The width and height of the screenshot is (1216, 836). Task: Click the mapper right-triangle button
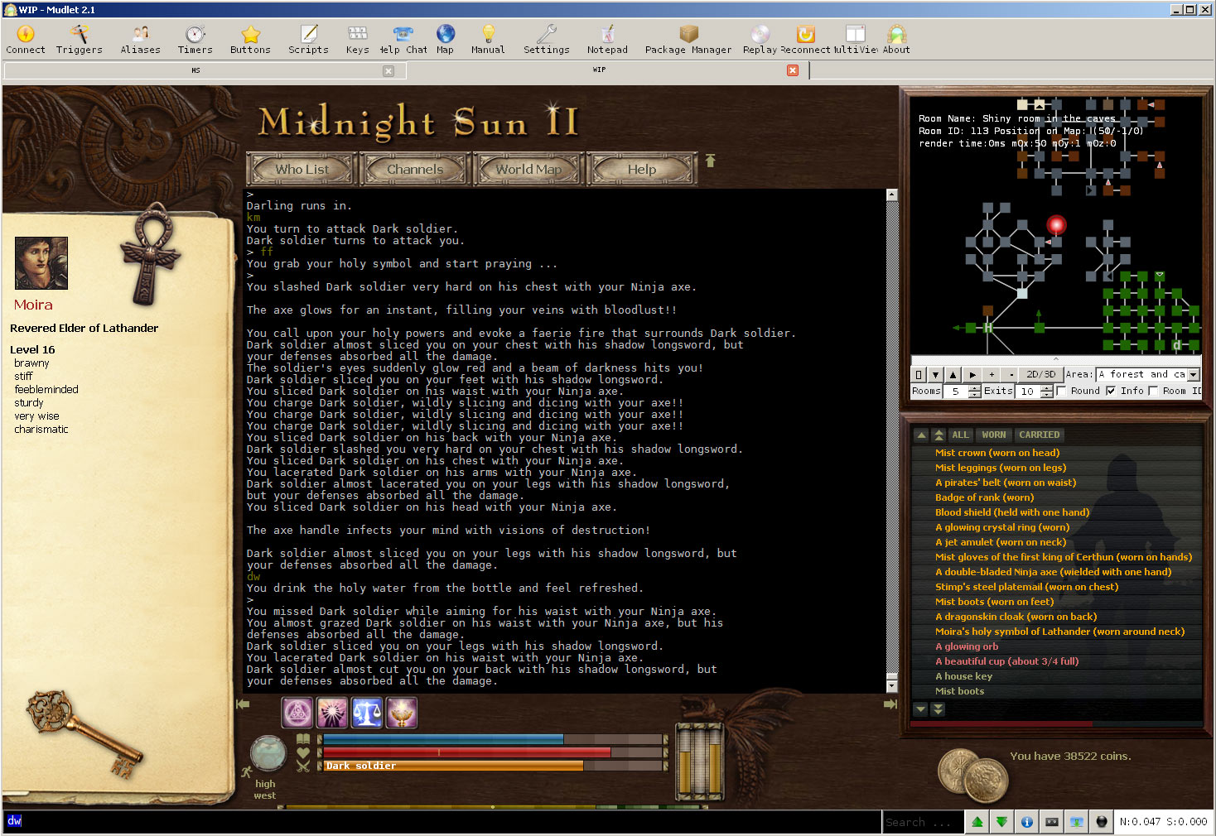pyautogui.click(x=972, y=374)
